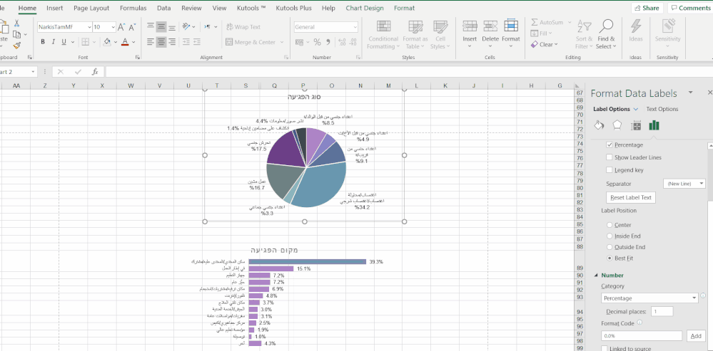Click the Wrap Text button
Image resolution: width=713 pixels, height=351 pixels.
tap(243, 27)
